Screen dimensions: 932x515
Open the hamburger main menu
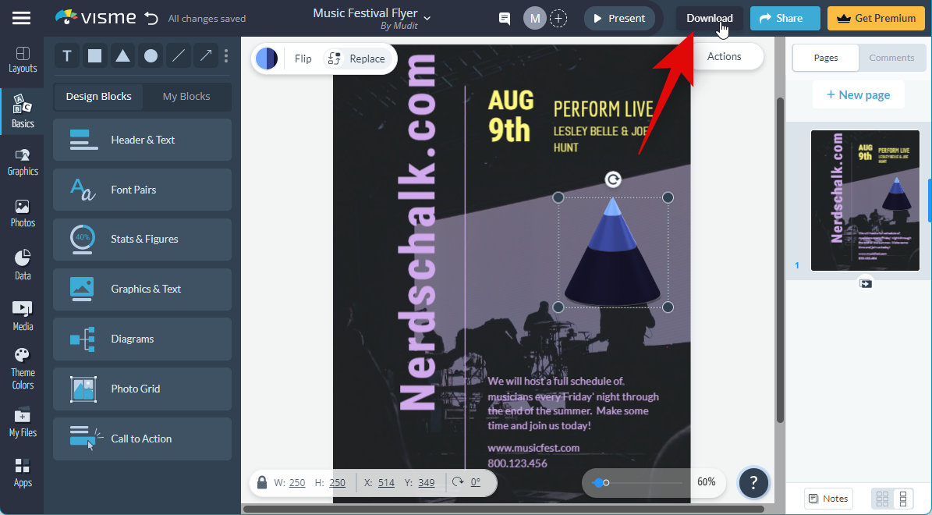pos(21,18)
